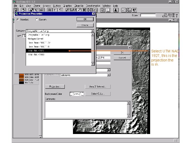The height and width of the screenshot is (143, 191).
Task: Click the black No Data legend swatch
Action: tap(21, 83)
